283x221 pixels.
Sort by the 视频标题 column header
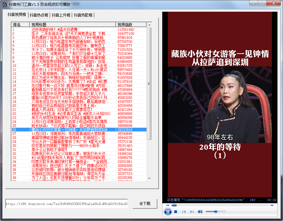coord(73,25)
